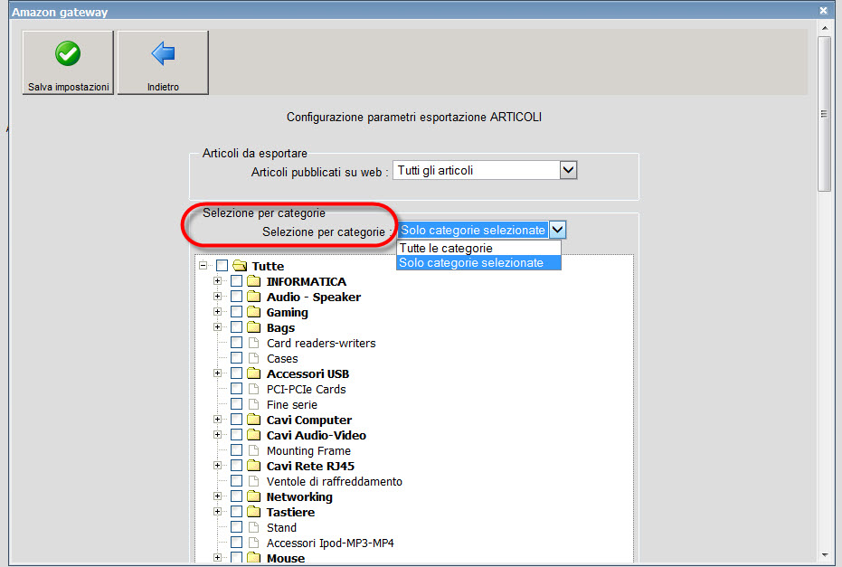Open the Articoli pubblicati su web dropdown
Viewport: 842px width, 567px height.
coord(485,171)
